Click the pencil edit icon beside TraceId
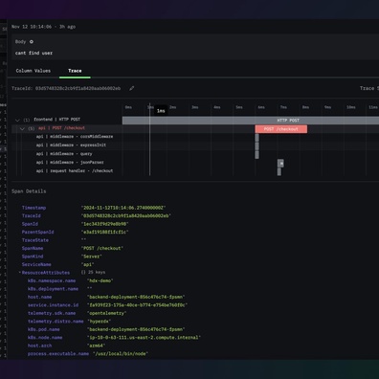This screenshot has height=379, width=379. (x=131, y=88)
